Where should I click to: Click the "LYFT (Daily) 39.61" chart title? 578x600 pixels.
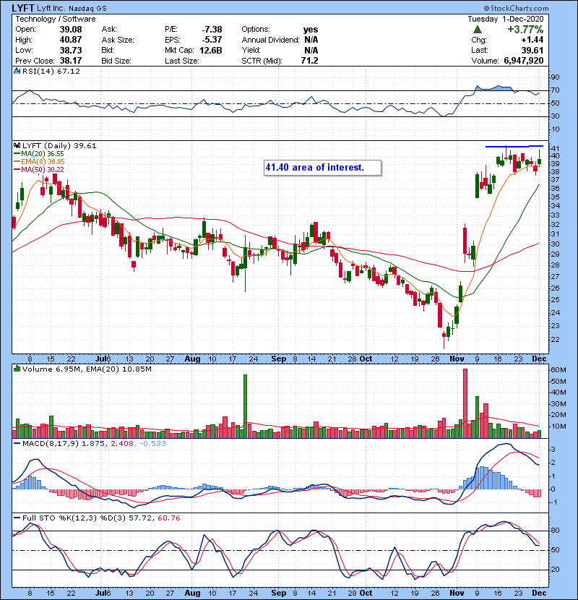coord(59,145)
